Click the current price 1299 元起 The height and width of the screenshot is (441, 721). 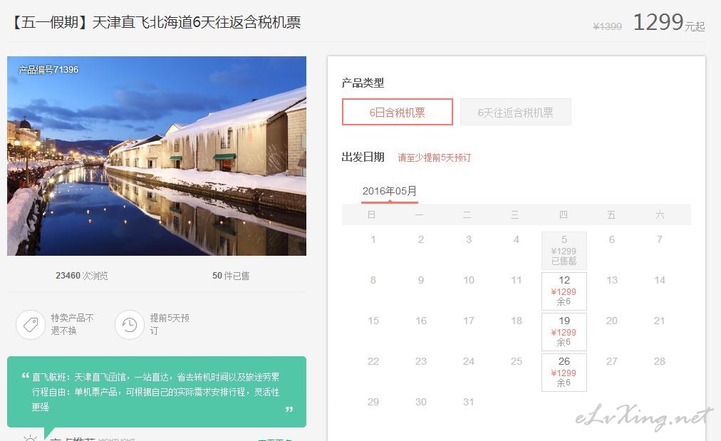668,22
